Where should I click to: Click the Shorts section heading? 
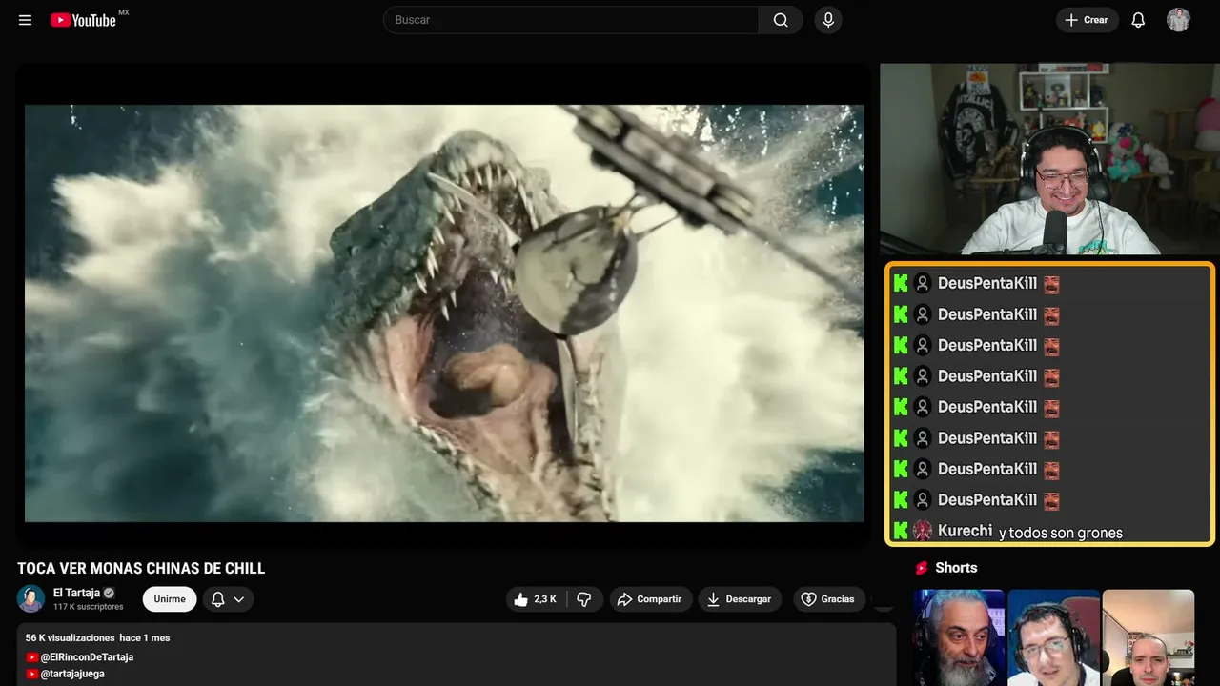tap(956, 568)
